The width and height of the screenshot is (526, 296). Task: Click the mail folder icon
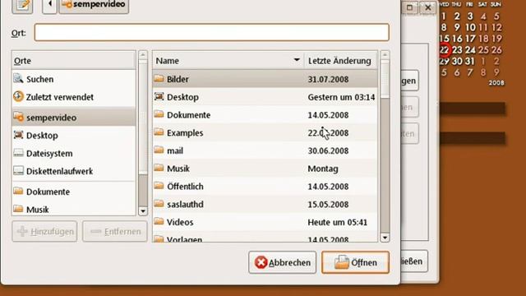click(x=159, y=150)
